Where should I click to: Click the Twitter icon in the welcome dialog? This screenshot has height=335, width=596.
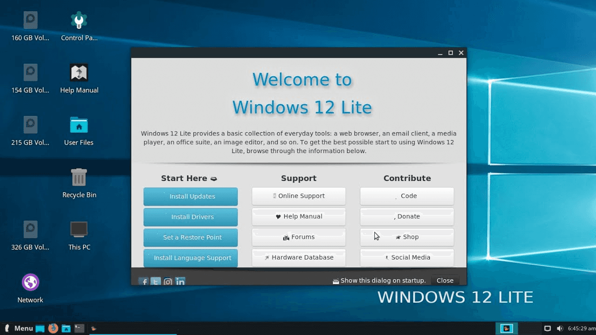coord(156,281)
